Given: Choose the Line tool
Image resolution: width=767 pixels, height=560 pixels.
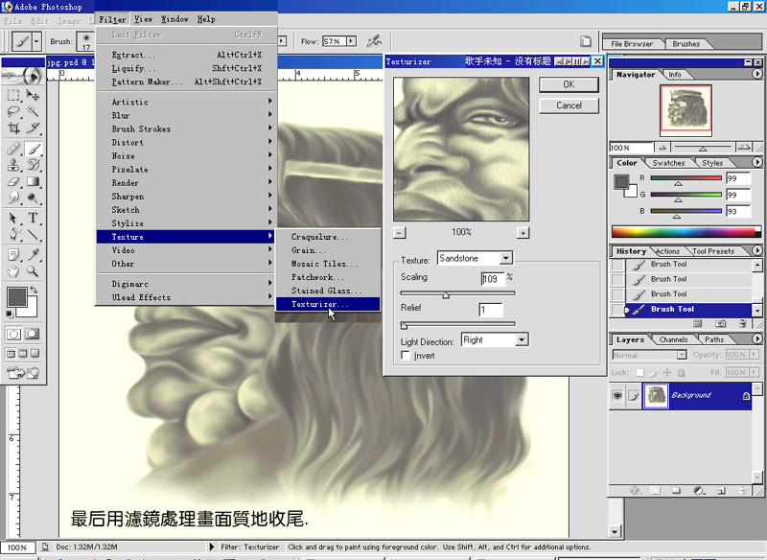Looking at the screenshot, I should (x=33, y=235).
